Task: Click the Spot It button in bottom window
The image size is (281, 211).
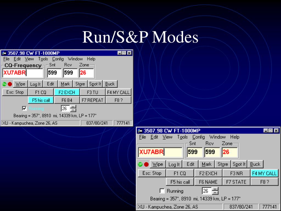Action: [239, 164]
